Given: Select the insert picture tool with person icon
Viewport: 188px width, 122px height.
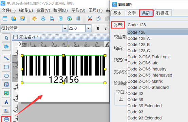Looking at the screenshot, I should pos(6,85).
